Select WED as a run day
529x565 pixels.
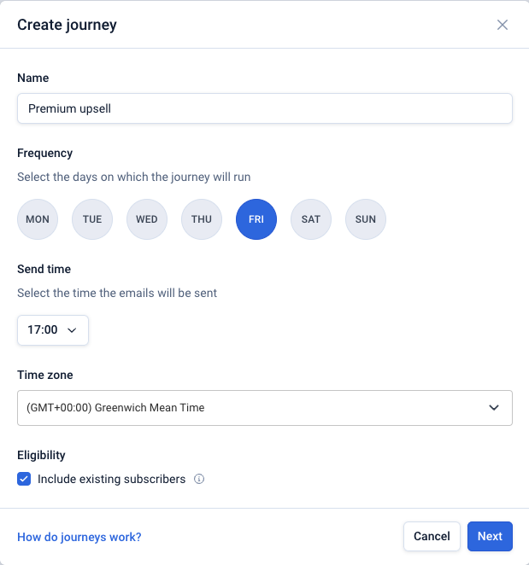tap(147, 219)
